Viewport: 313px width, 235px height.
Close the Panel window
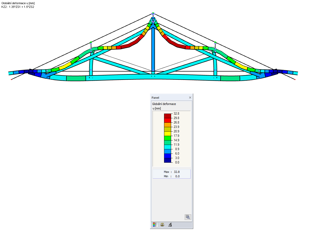point(190,98)
